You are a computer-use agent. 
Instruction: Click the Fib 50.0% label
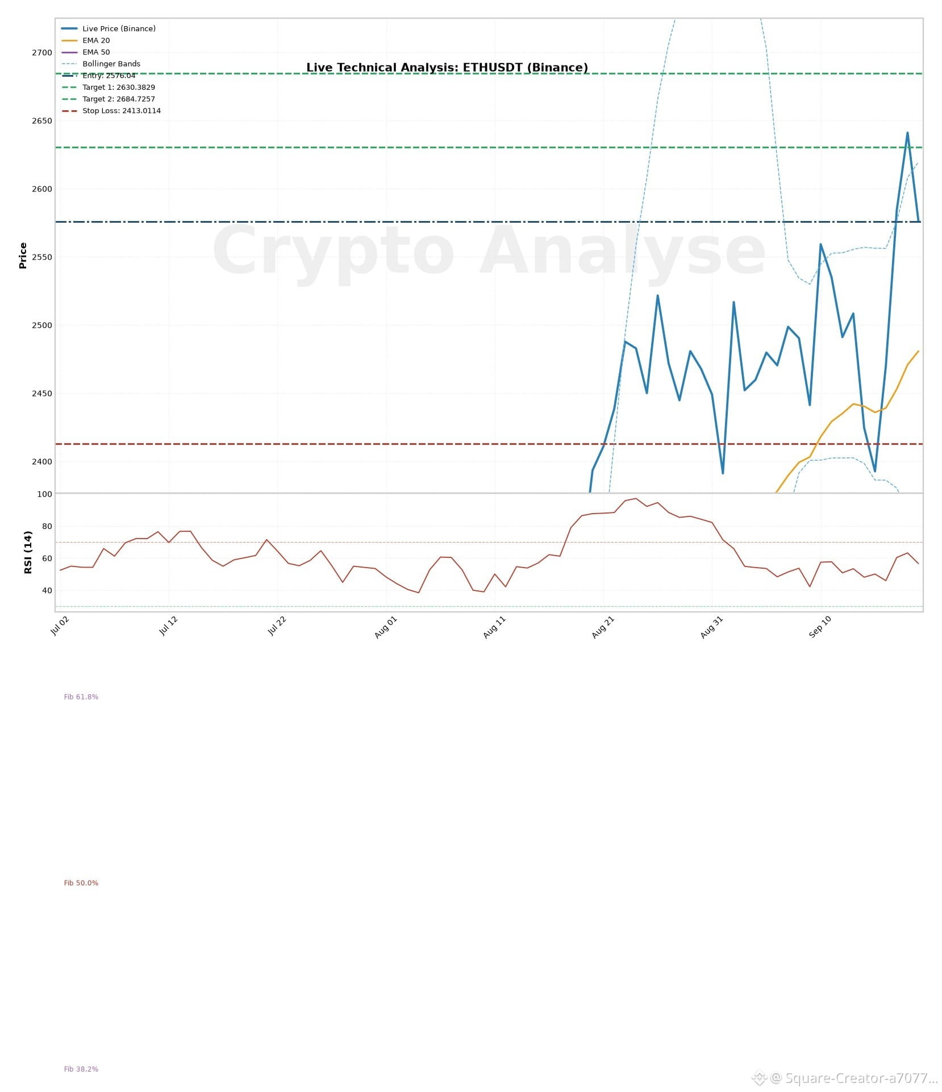point(81,883)
